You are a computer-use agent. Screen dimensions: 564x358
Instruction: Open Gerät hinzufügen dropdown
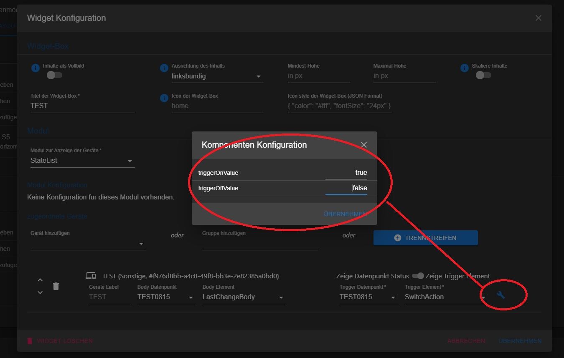[x=88, y=244]
